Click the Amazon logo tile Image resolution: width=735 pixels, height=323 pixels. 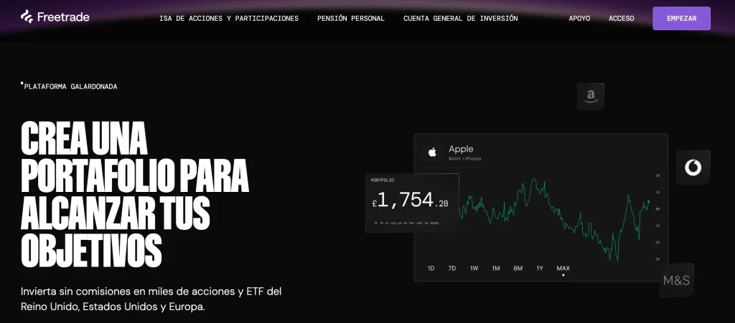(591, 97)
